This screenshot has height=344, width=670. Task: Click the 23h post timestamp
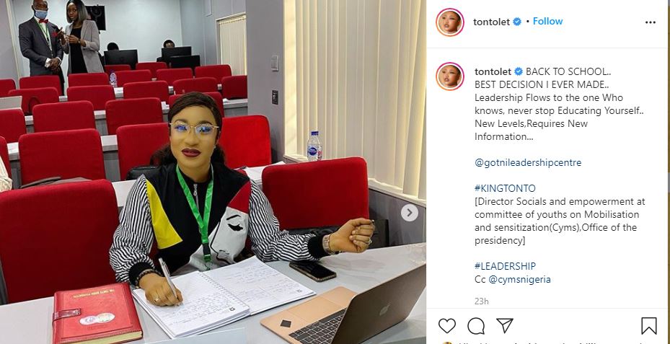(x=481, y=301)
